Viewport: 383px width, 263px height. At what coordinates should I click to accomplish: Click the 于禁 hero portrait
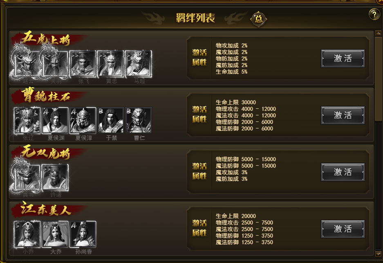point(111,120)
